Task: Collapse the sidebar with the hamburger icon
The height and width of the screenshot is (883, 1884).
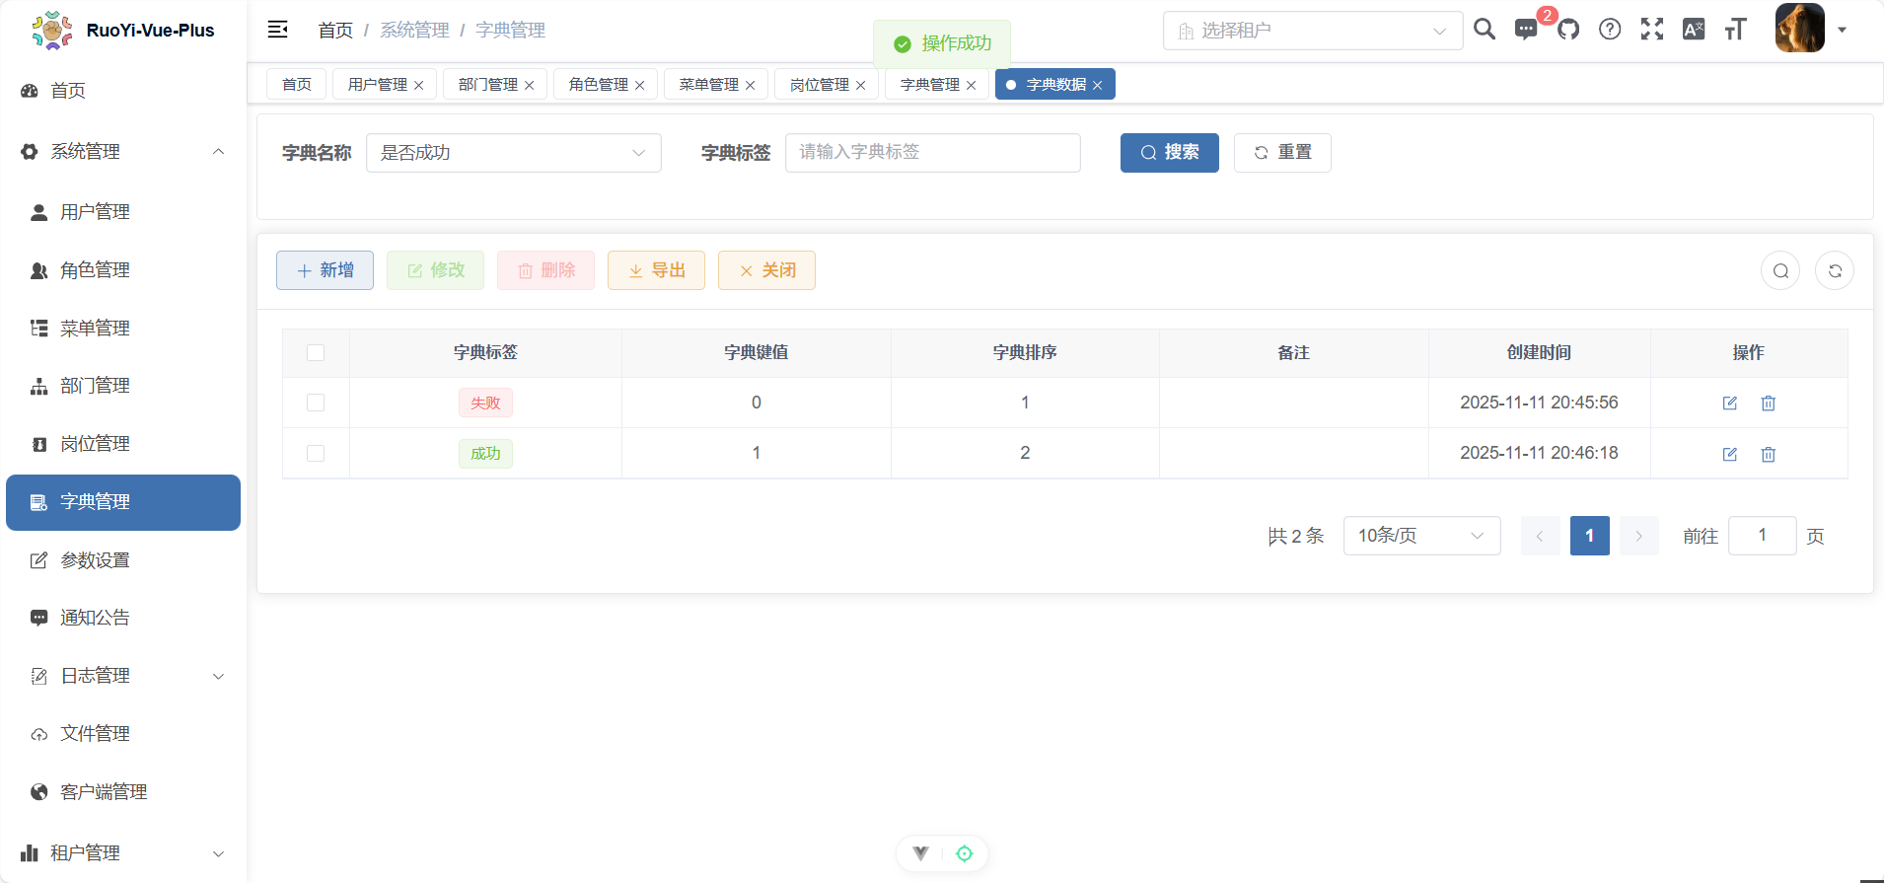Action: click(277, 30)
